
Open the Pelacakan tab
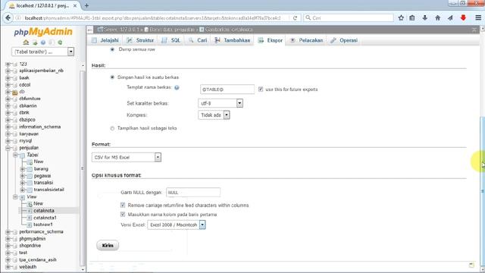[x=306, y=40]
